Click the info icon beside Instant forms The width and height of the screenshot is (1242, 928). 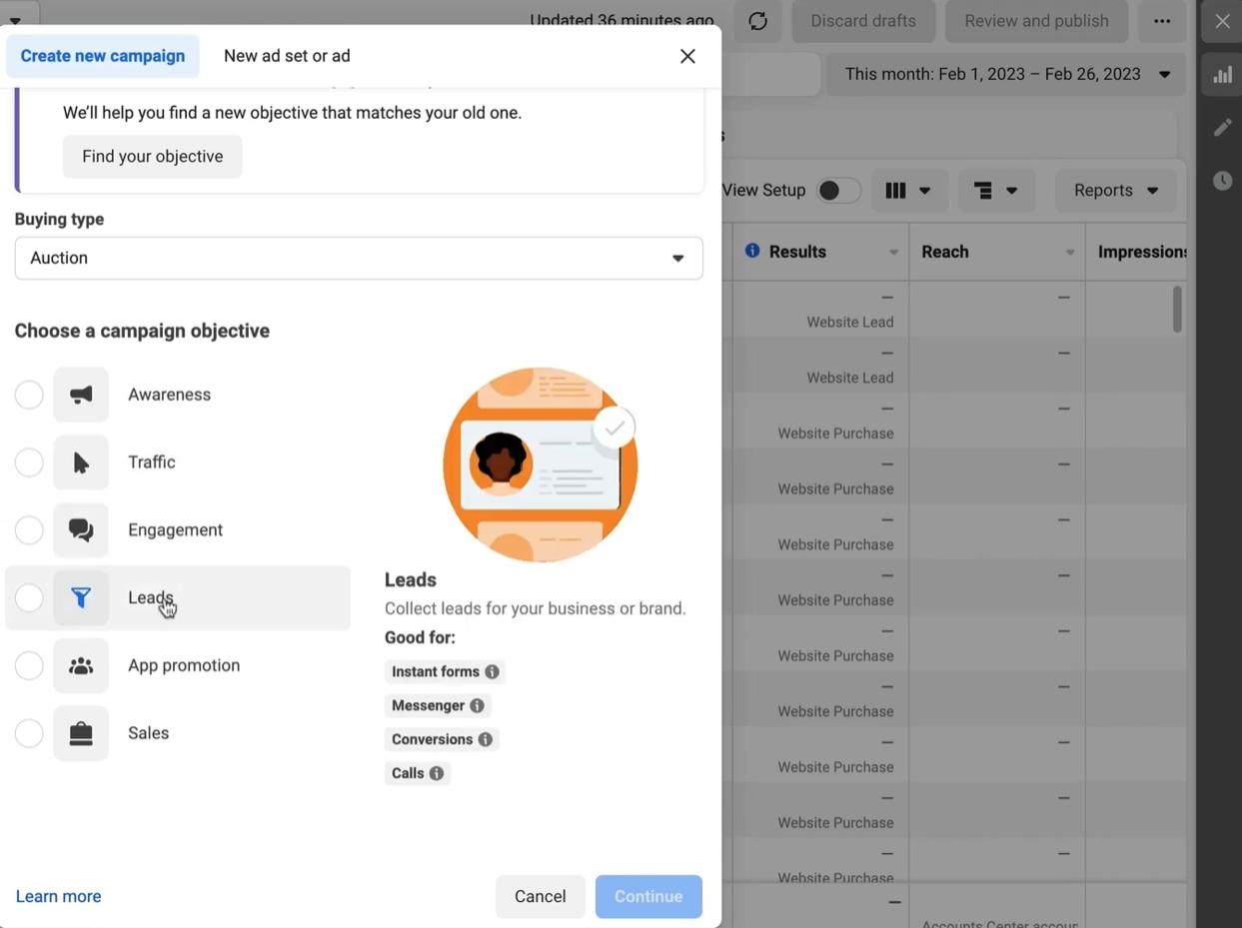(x=492, y=672)
